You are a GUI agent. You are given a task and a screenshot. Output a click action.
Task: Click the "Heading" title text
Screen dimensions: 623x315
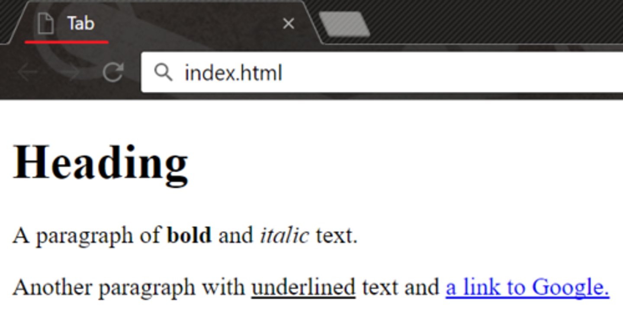tap(101, 163)
